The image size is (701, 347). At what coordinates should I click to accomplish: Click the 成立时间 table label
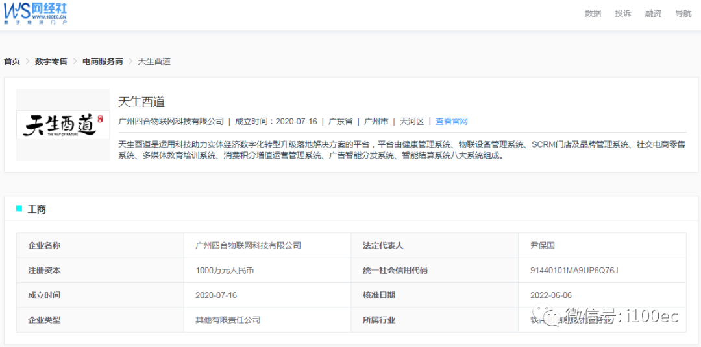[x=44, y=295]
